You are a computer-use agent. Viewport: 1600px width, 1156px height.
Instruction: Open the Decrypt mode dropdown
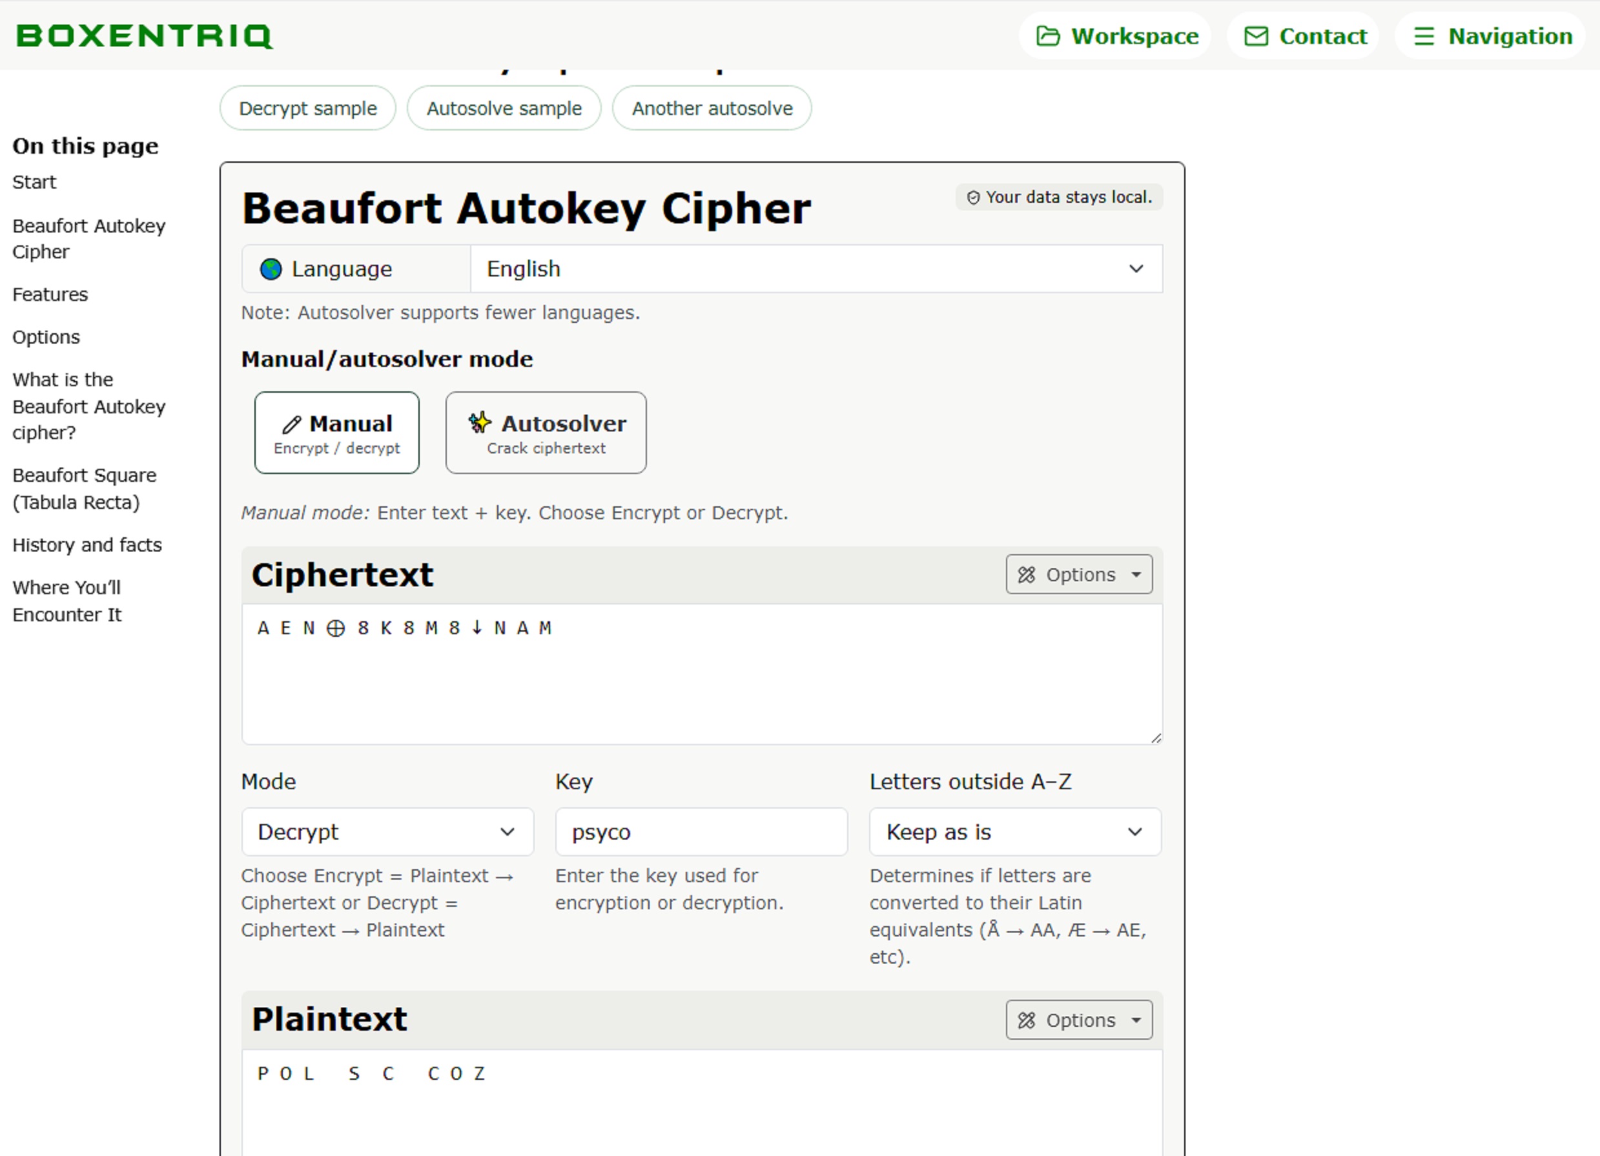click(x=387, y=831)
